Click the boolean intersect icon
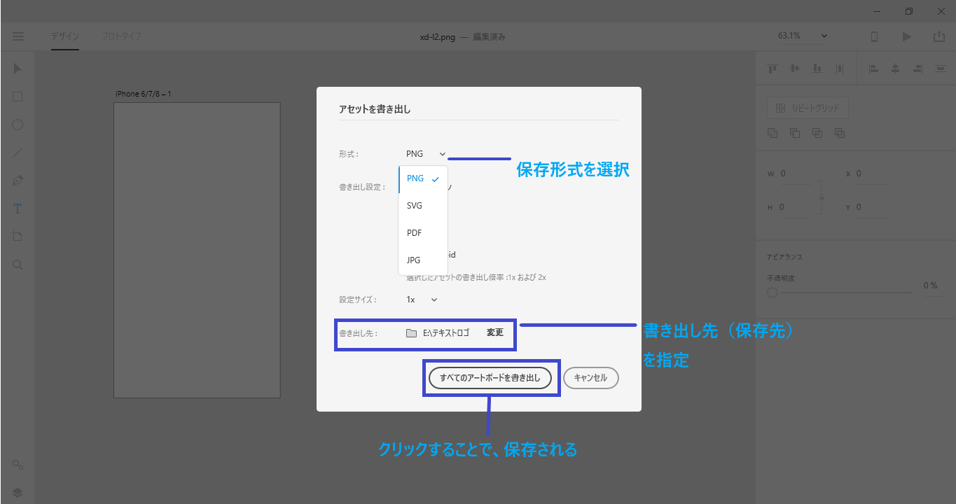The image size is (956, 504). click(x=817, y=132)
